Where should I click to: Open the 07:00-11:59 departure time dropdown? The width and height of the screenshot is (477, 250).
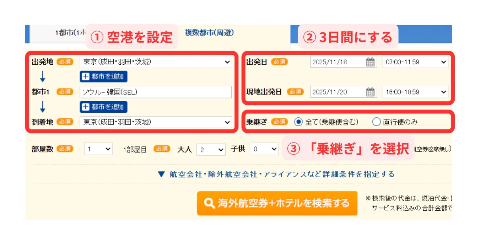tap(415, 62)
